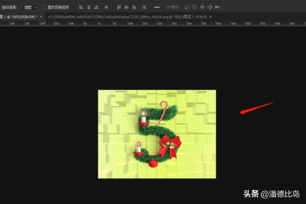Click the align right edges icon

96,7
